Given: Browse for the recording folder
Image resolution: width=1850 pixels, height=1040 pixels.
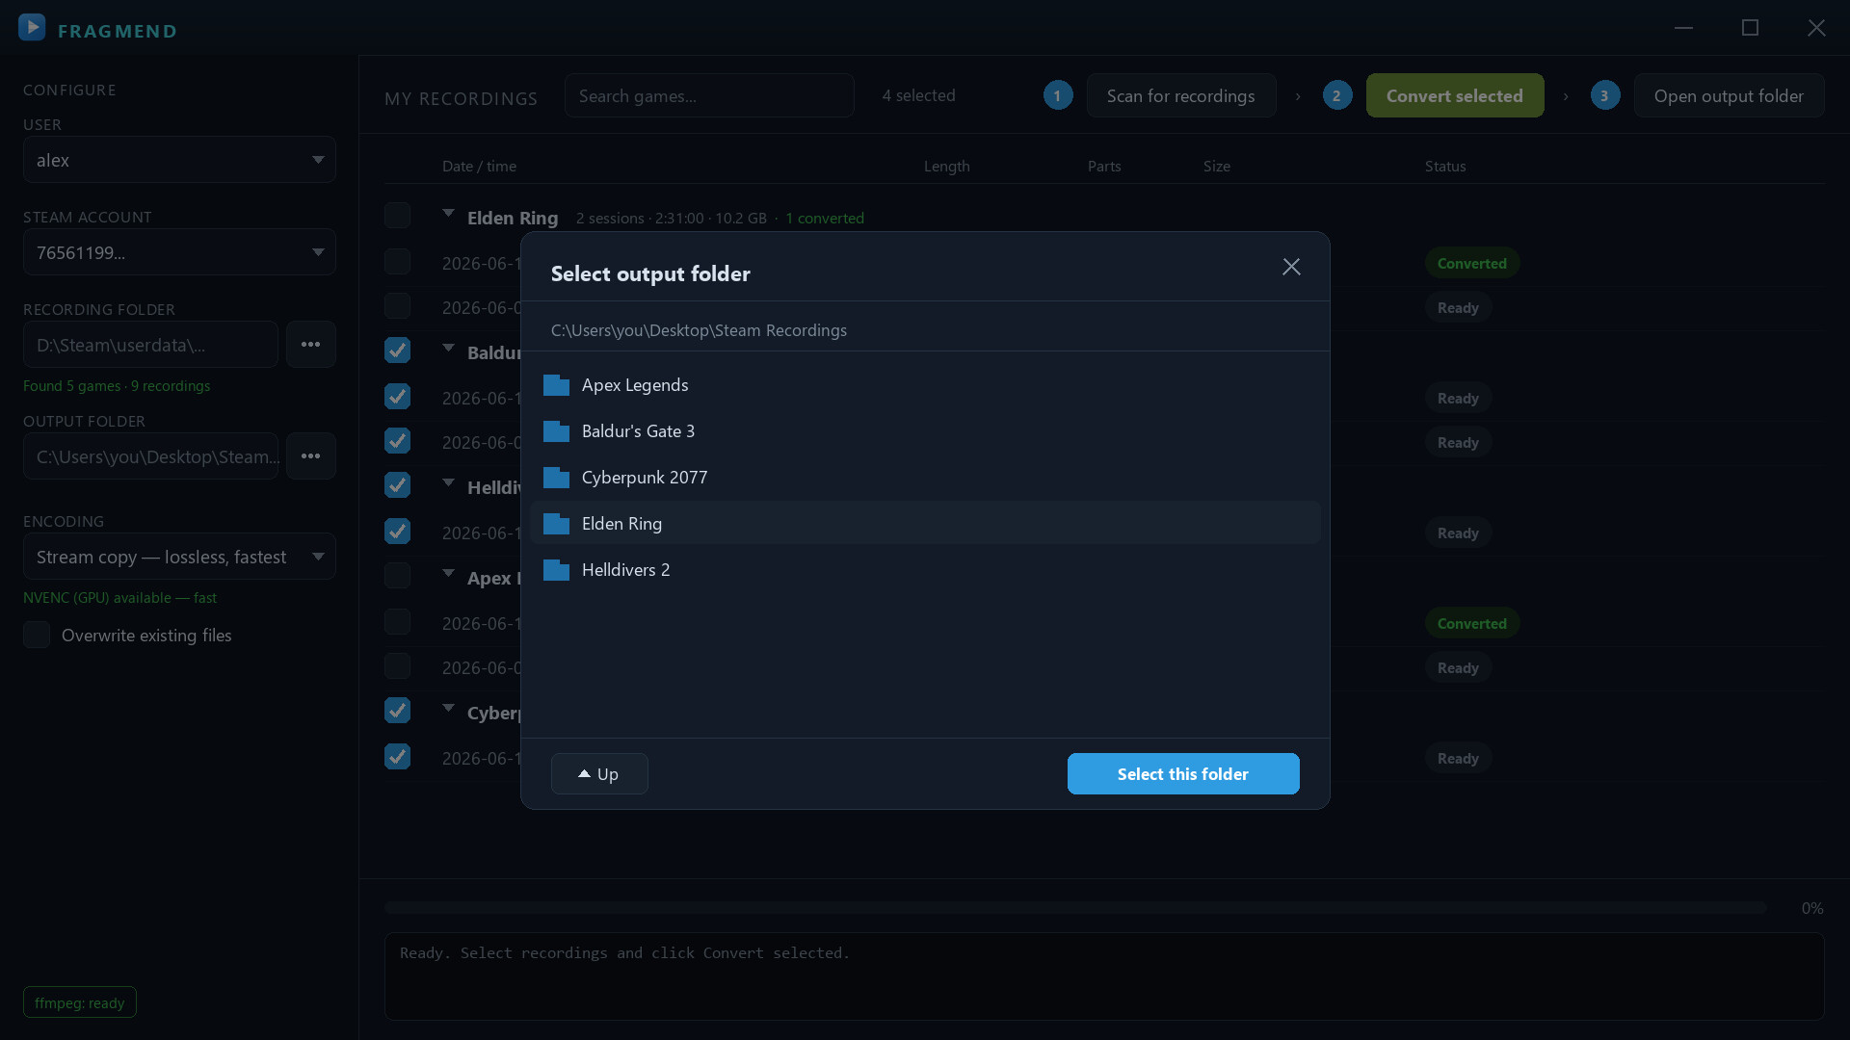Looking at the screenshot, I should point(310,345).
